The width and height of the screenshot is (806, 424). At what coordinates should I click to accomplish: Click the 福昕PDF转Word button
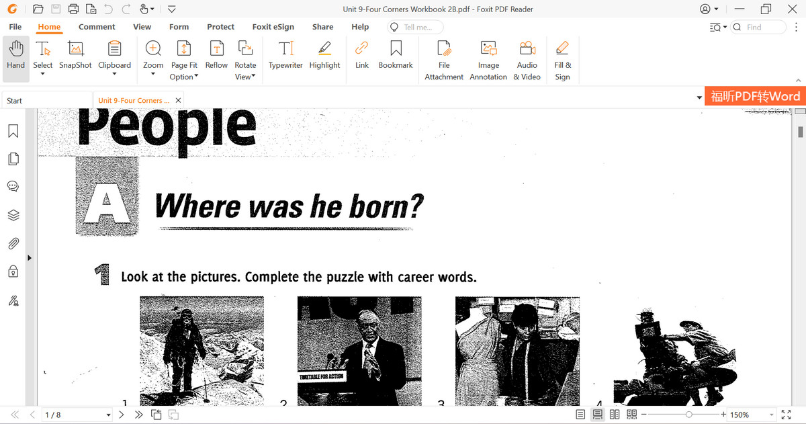pyautogui.click(x=755, y=97)
